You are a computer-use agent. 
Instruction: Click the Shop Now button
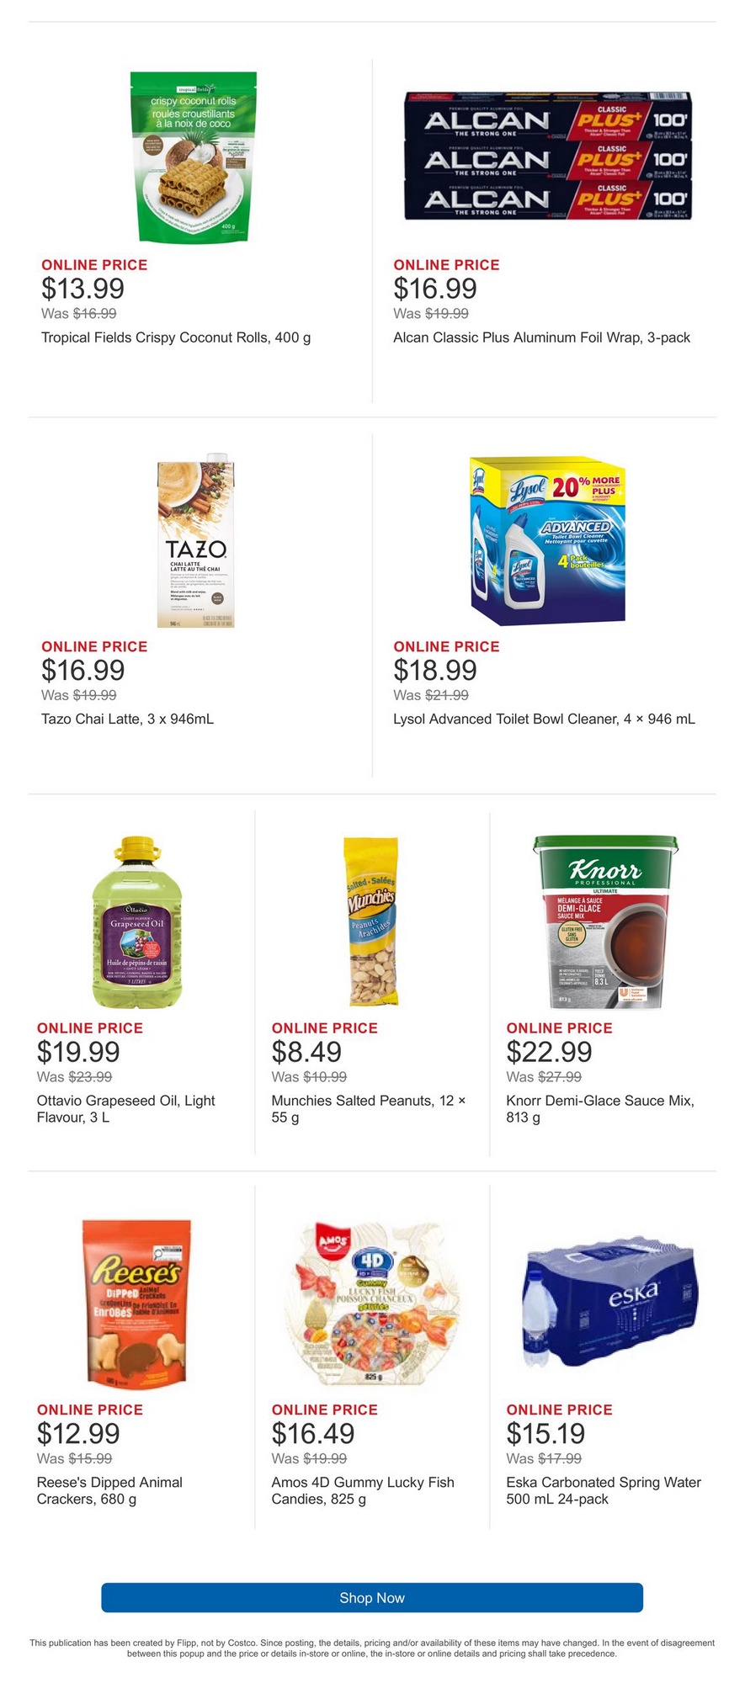click(372, 1597)
